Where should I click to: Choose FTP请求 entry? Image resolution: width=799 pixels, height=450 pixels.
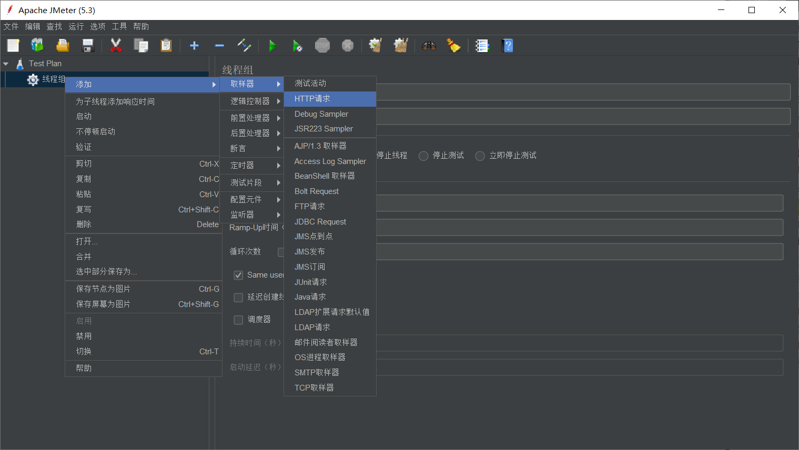(330, 207)
